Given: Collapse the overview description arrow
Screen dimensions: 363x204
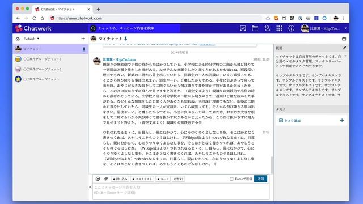Looking at the screenshot, I should pyautogui.click(x=345, y=56).
